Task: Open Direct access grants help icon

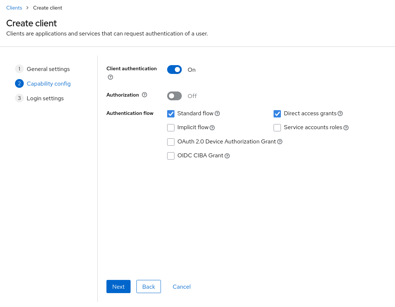Action: point(340,114)
